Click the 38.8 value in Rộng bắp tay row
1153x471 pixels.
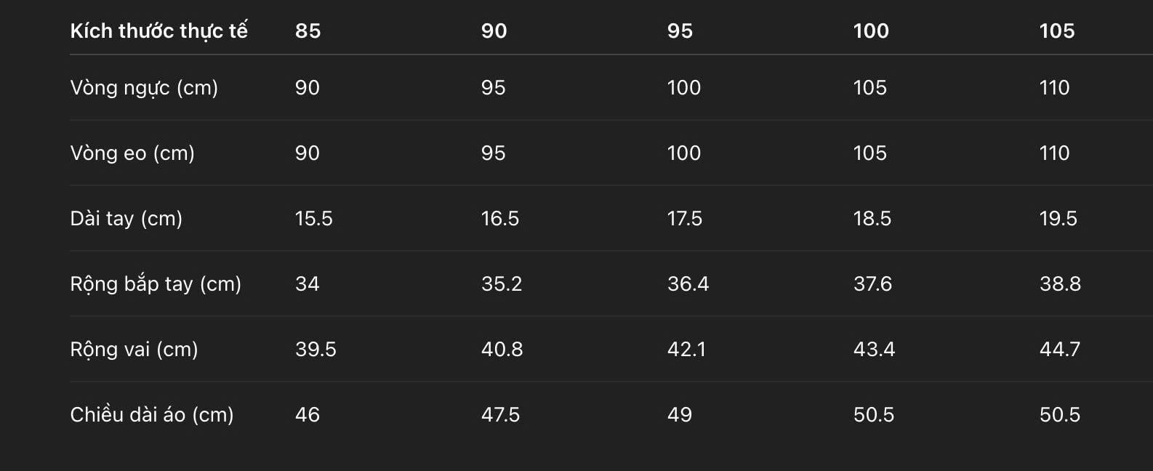(1060, 283)
